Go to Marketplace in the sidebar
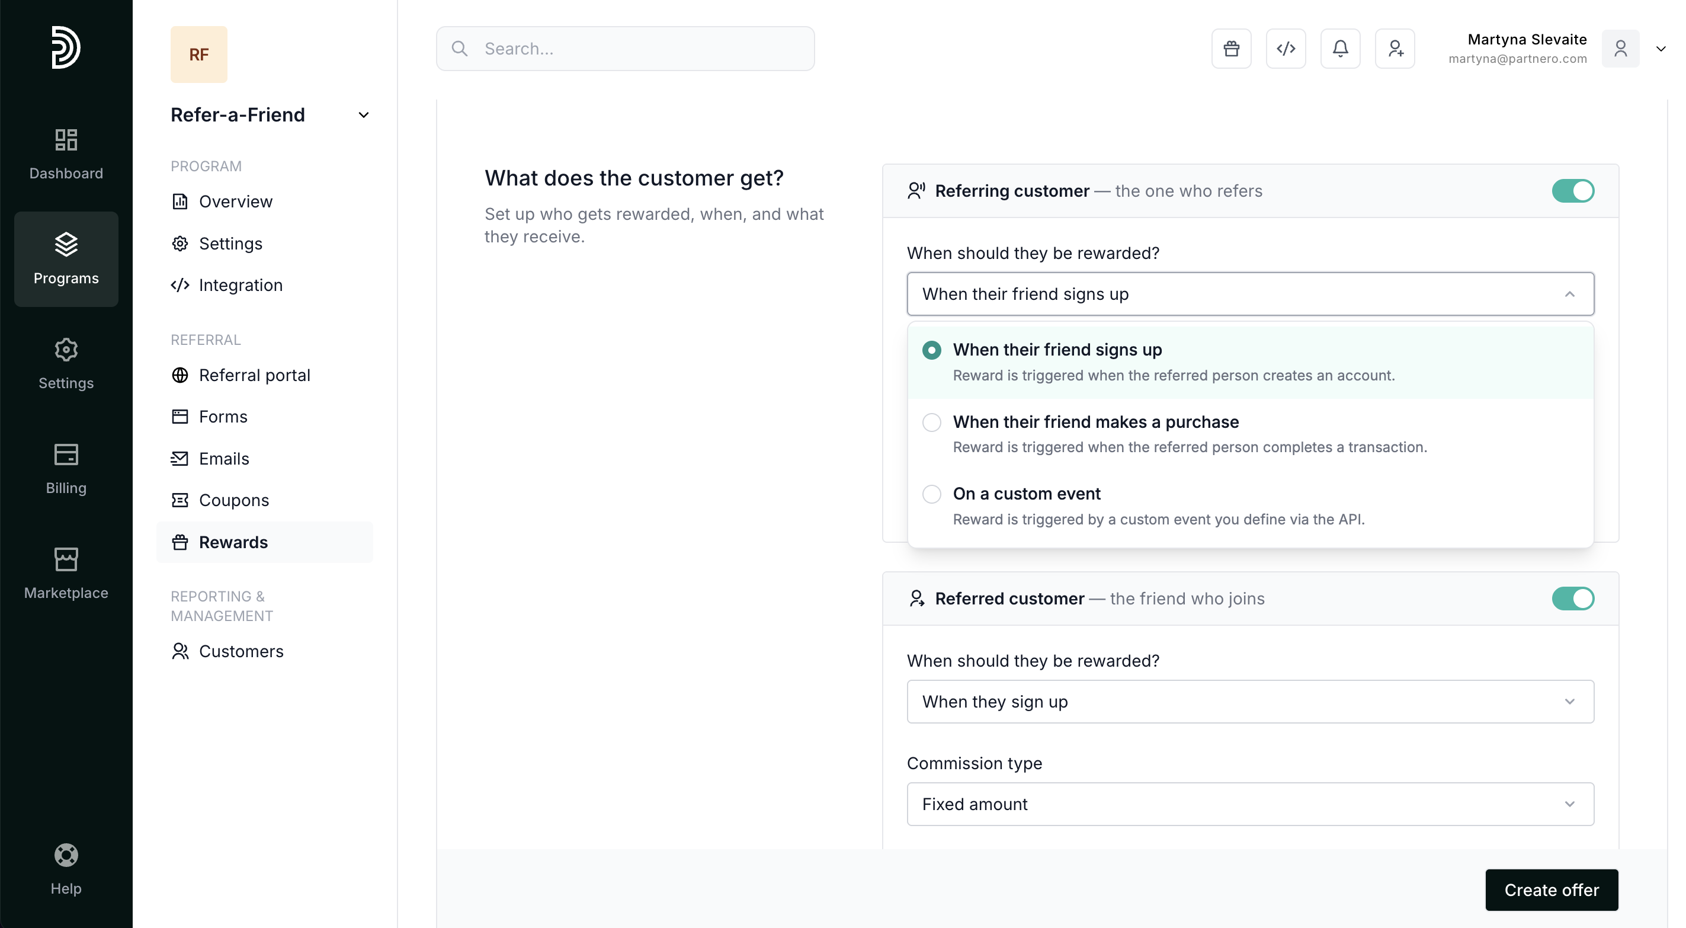 tap(66, 574)
